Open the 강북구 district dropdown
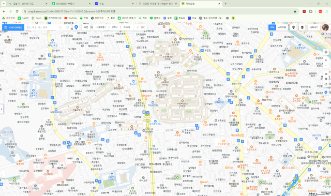This screenshot has width=331, height=196. pyautogui.click(x=115, y=27)
